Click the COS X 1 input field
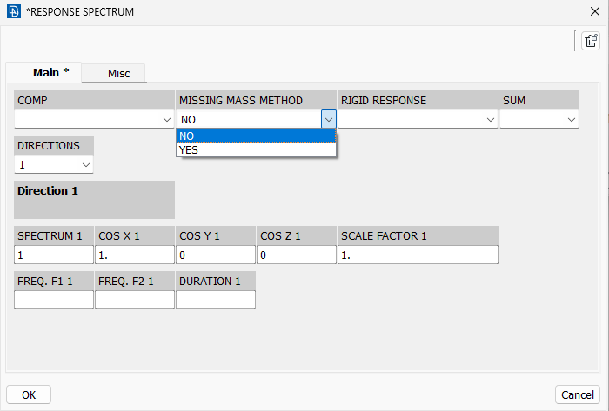The height and width of the screenshot is (411, 609). point(135,255)
